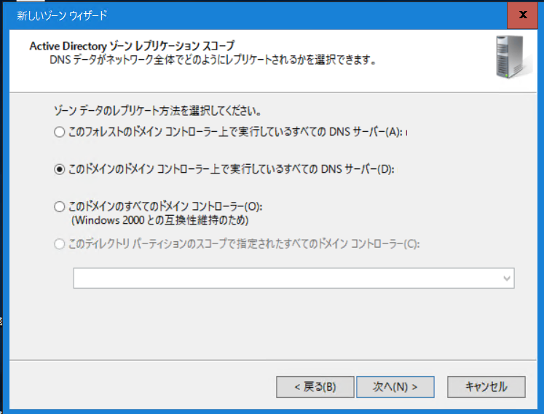544x414 pixels.
Task: Click the server icon in the wizard header
Action: click(513, 57)
